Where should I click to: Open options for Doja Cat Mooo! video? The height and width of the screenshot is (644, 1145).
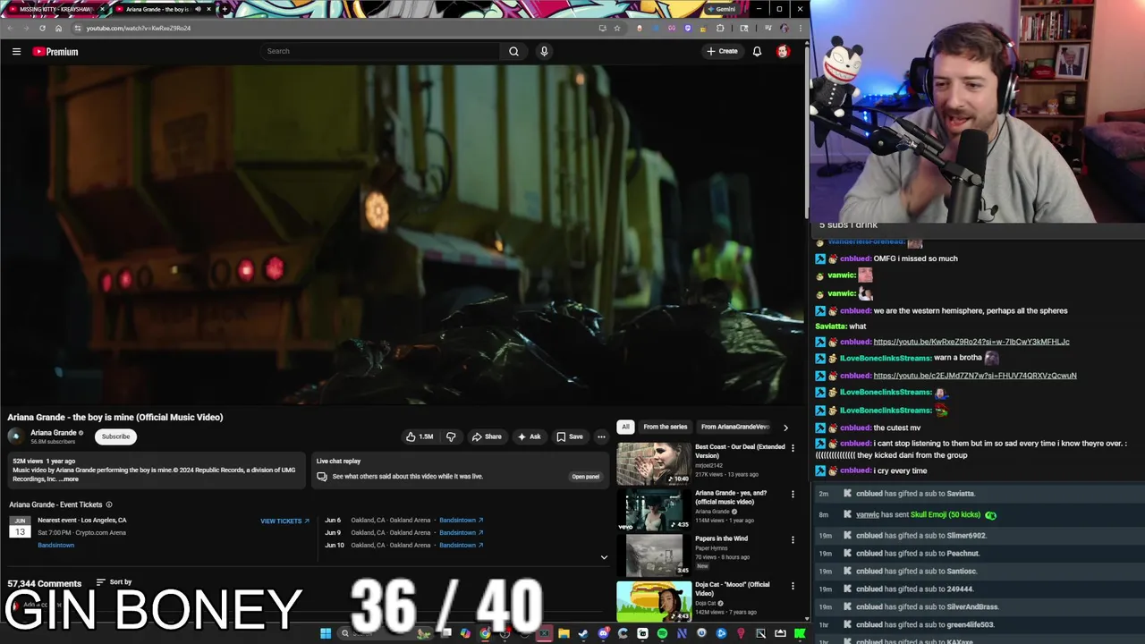click(793, 586)
